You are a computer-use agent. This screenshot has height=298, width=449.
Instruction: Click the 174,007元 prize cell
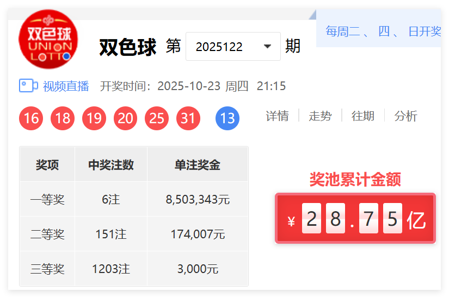(198, 234)
